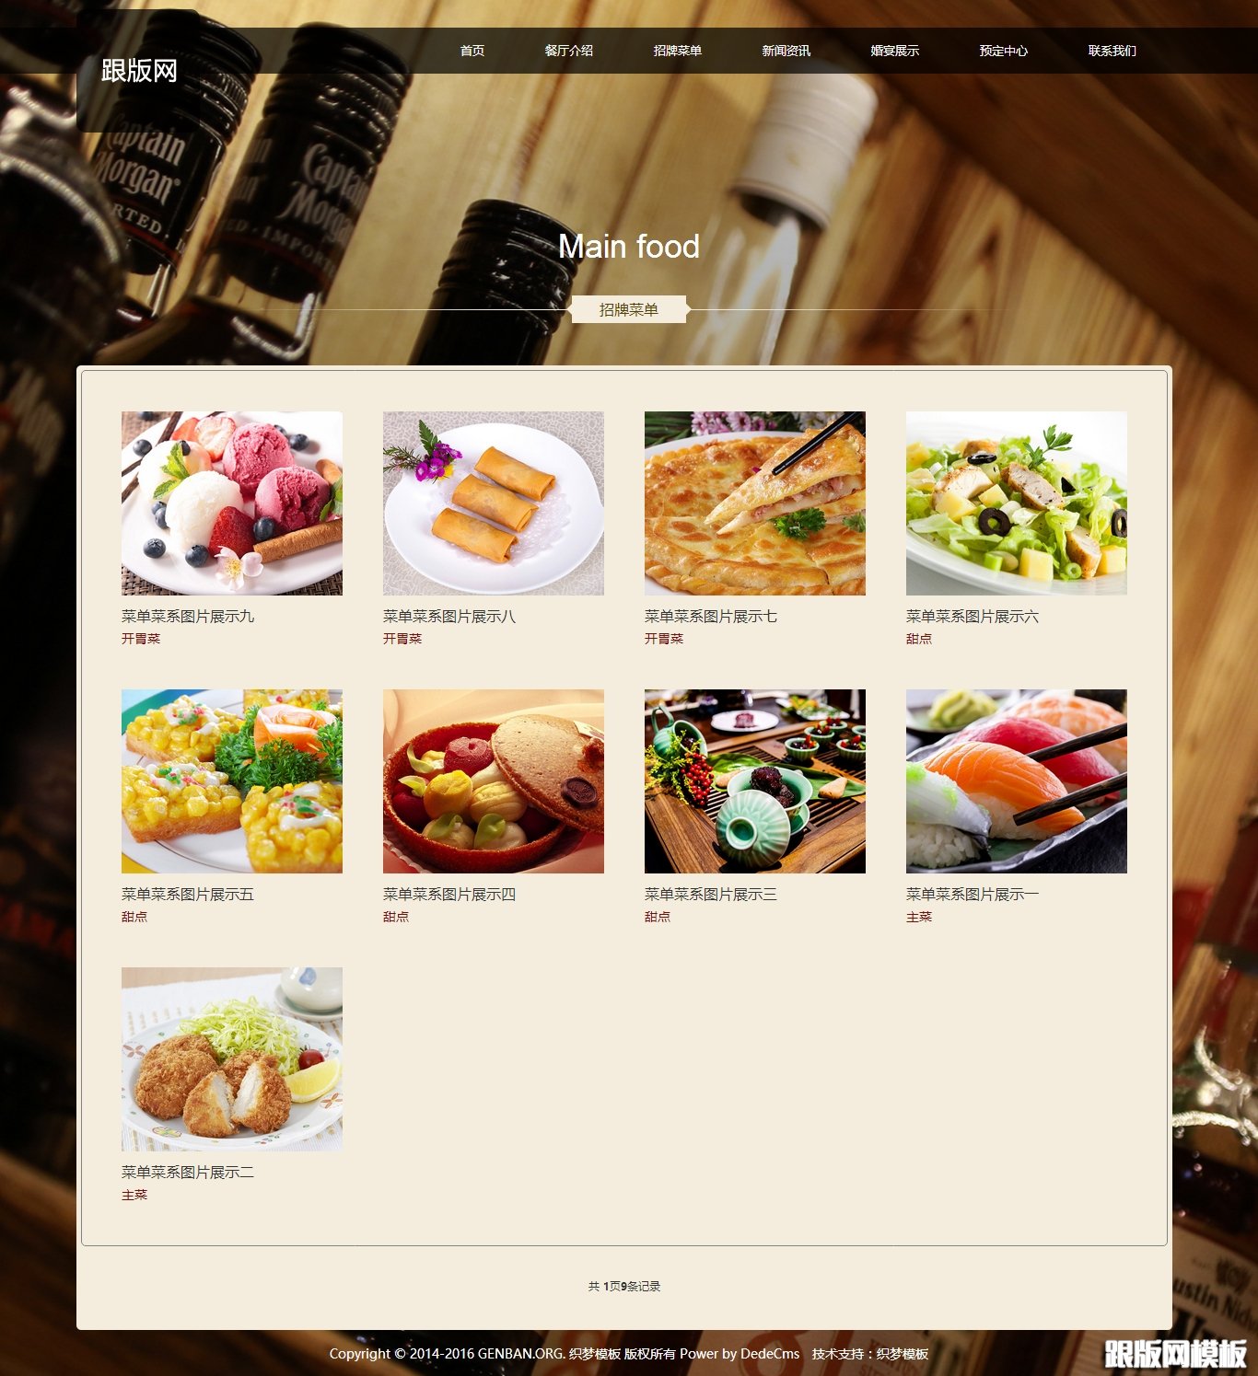Click the 菜单菜系图片展示三 title link
This screenshot has width=1258, height=1376.
711,895
